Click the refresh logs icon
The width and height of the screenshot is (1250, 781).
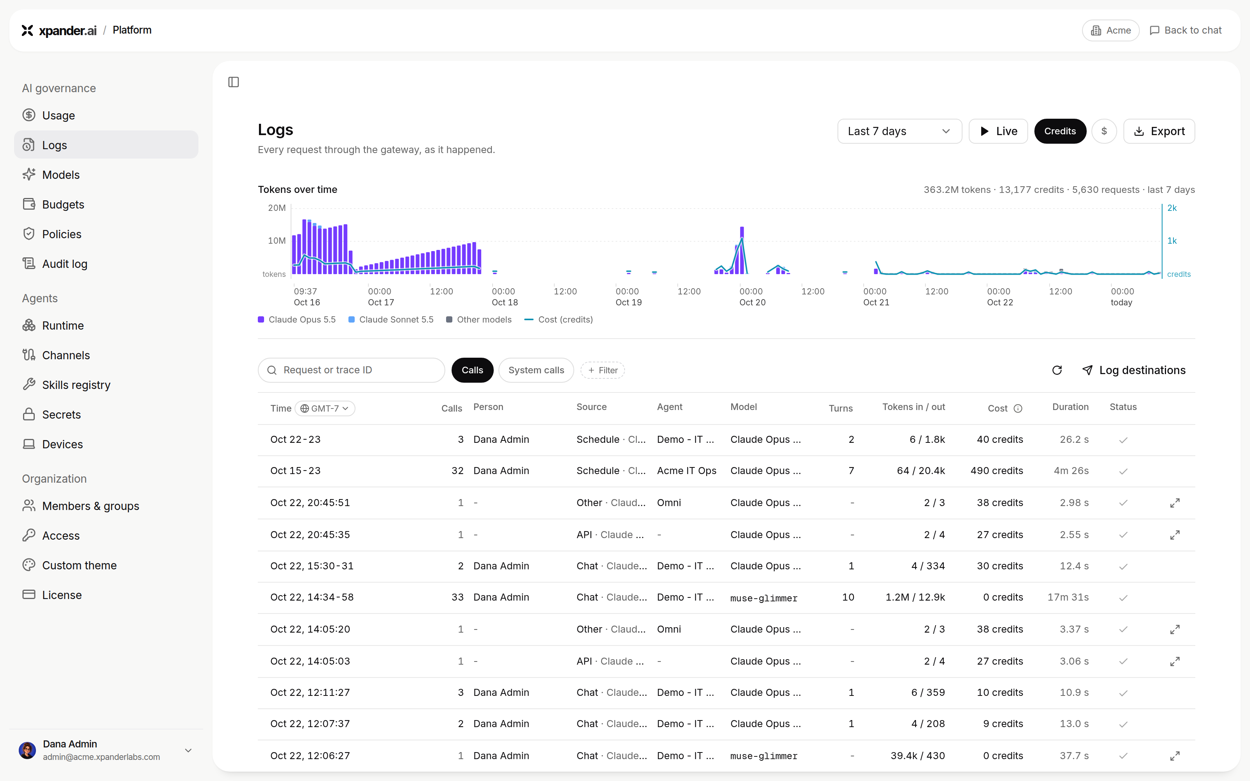tap(1057, 370)
